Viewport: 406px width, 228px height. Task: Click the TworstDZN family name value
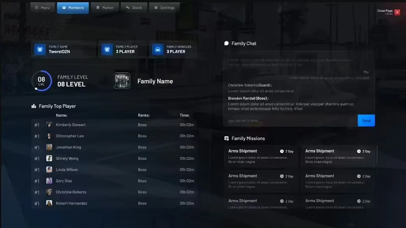(59, 52)
